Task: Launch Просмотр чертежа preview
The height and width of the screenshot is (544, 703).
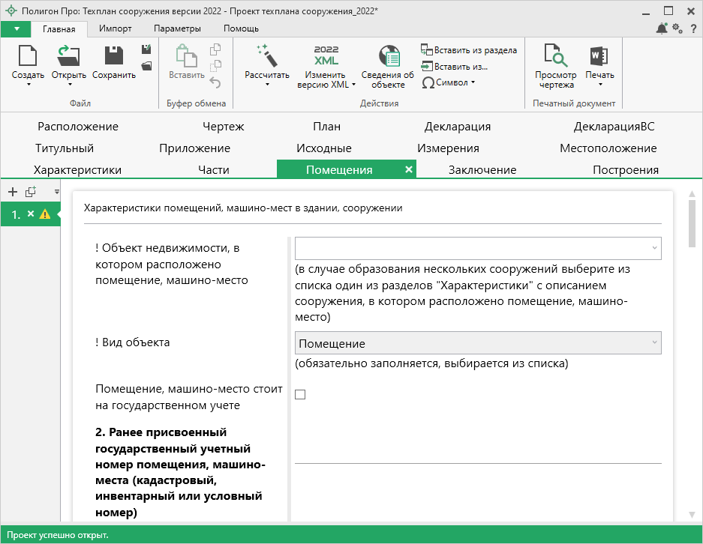Action: [x=555, y=57]
